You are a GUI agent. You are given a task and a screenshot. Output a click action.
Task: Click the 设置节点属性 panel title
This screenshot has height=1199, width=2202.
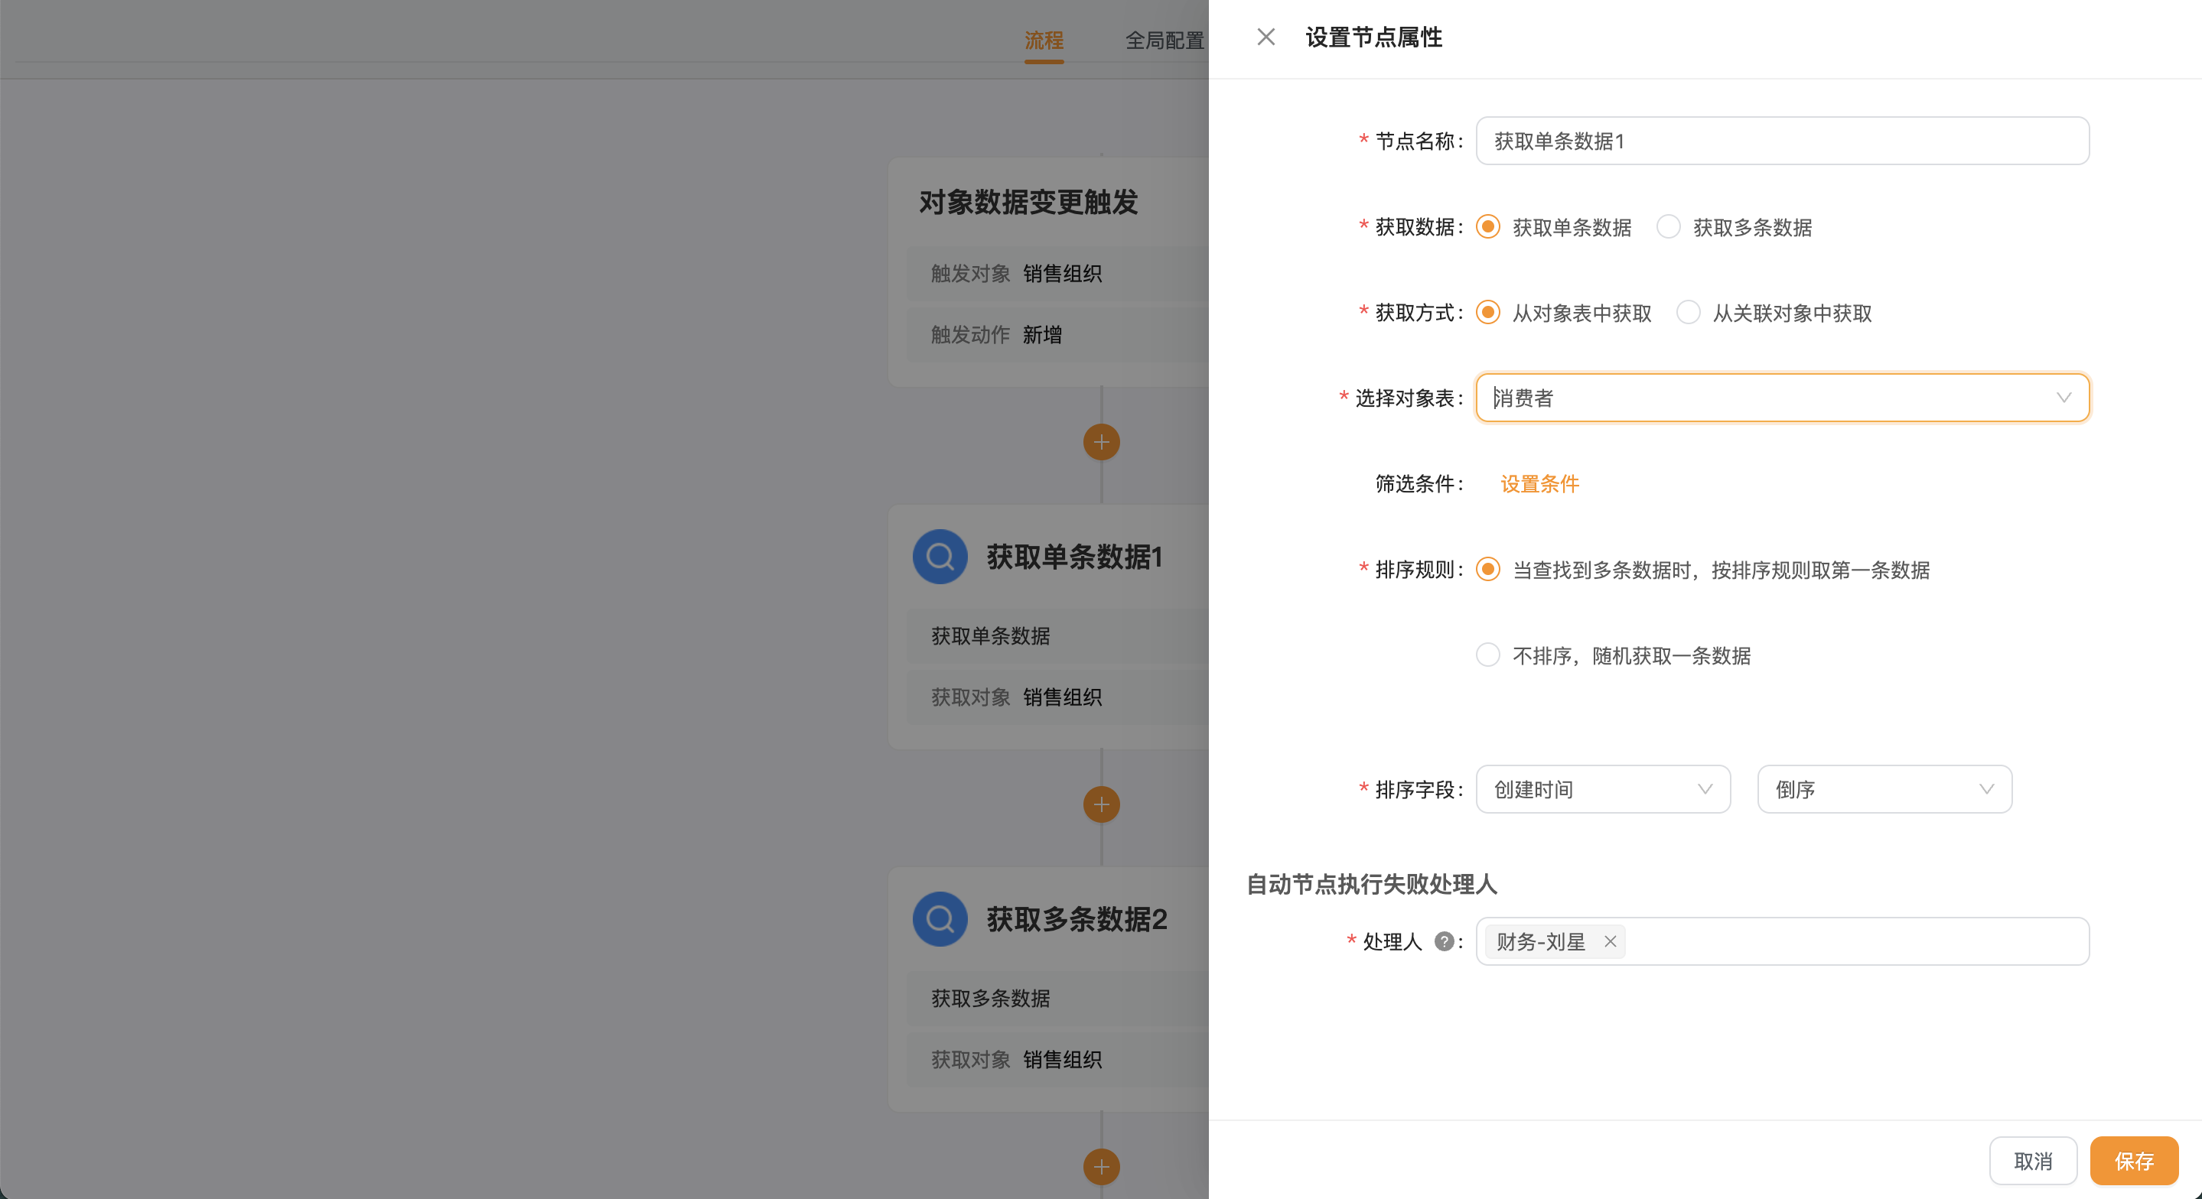(x=1373, y=37)
